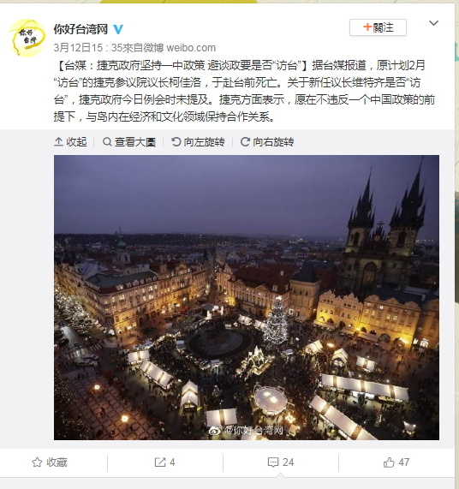
Task: Open the 你好台湾网 account name link
Action: tap(80, 29)
